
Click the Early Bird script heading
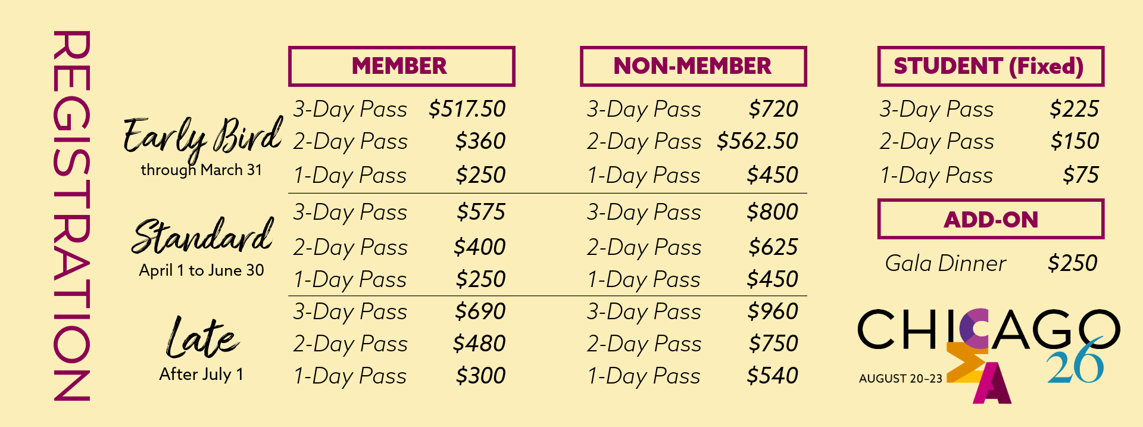(x=202, y=136)
